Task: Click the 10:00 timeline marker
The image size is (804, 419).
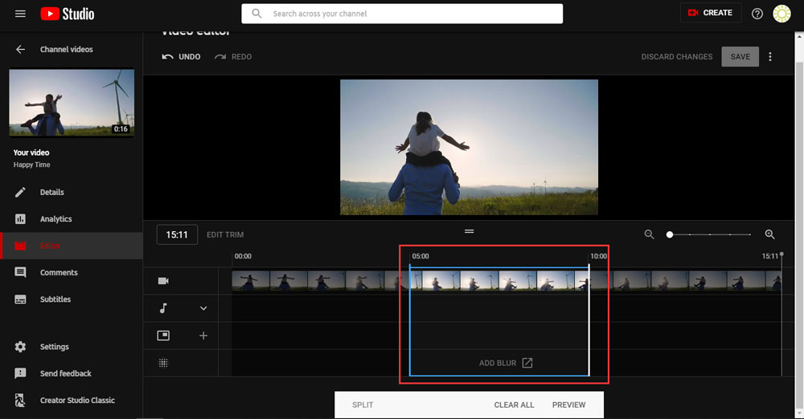Action: pyautogui.click(x=598, y=256)
